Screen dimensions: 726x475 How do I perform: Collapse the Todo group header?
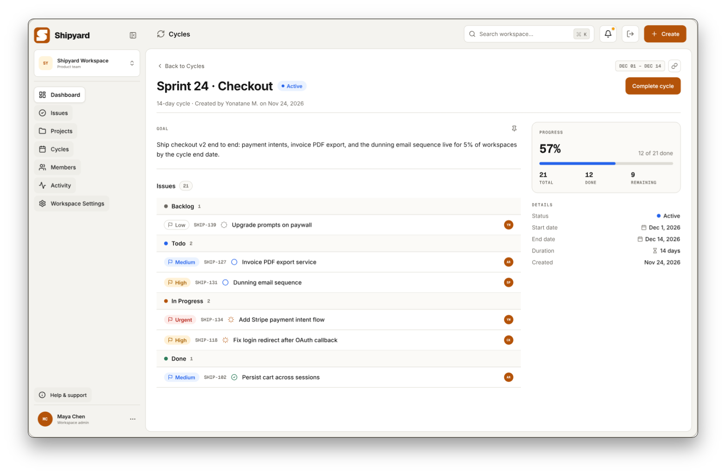(x=339, y=244)
